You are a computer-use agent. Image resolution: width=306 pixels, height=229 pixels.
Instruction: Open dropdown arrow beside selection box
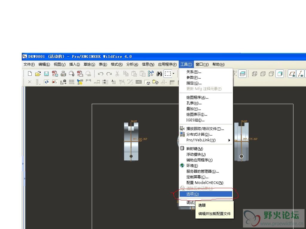(173, 74)
